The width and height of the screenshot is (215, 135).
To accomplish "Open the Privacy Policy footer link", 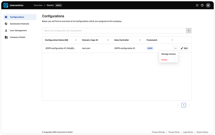I will (174, 132).
